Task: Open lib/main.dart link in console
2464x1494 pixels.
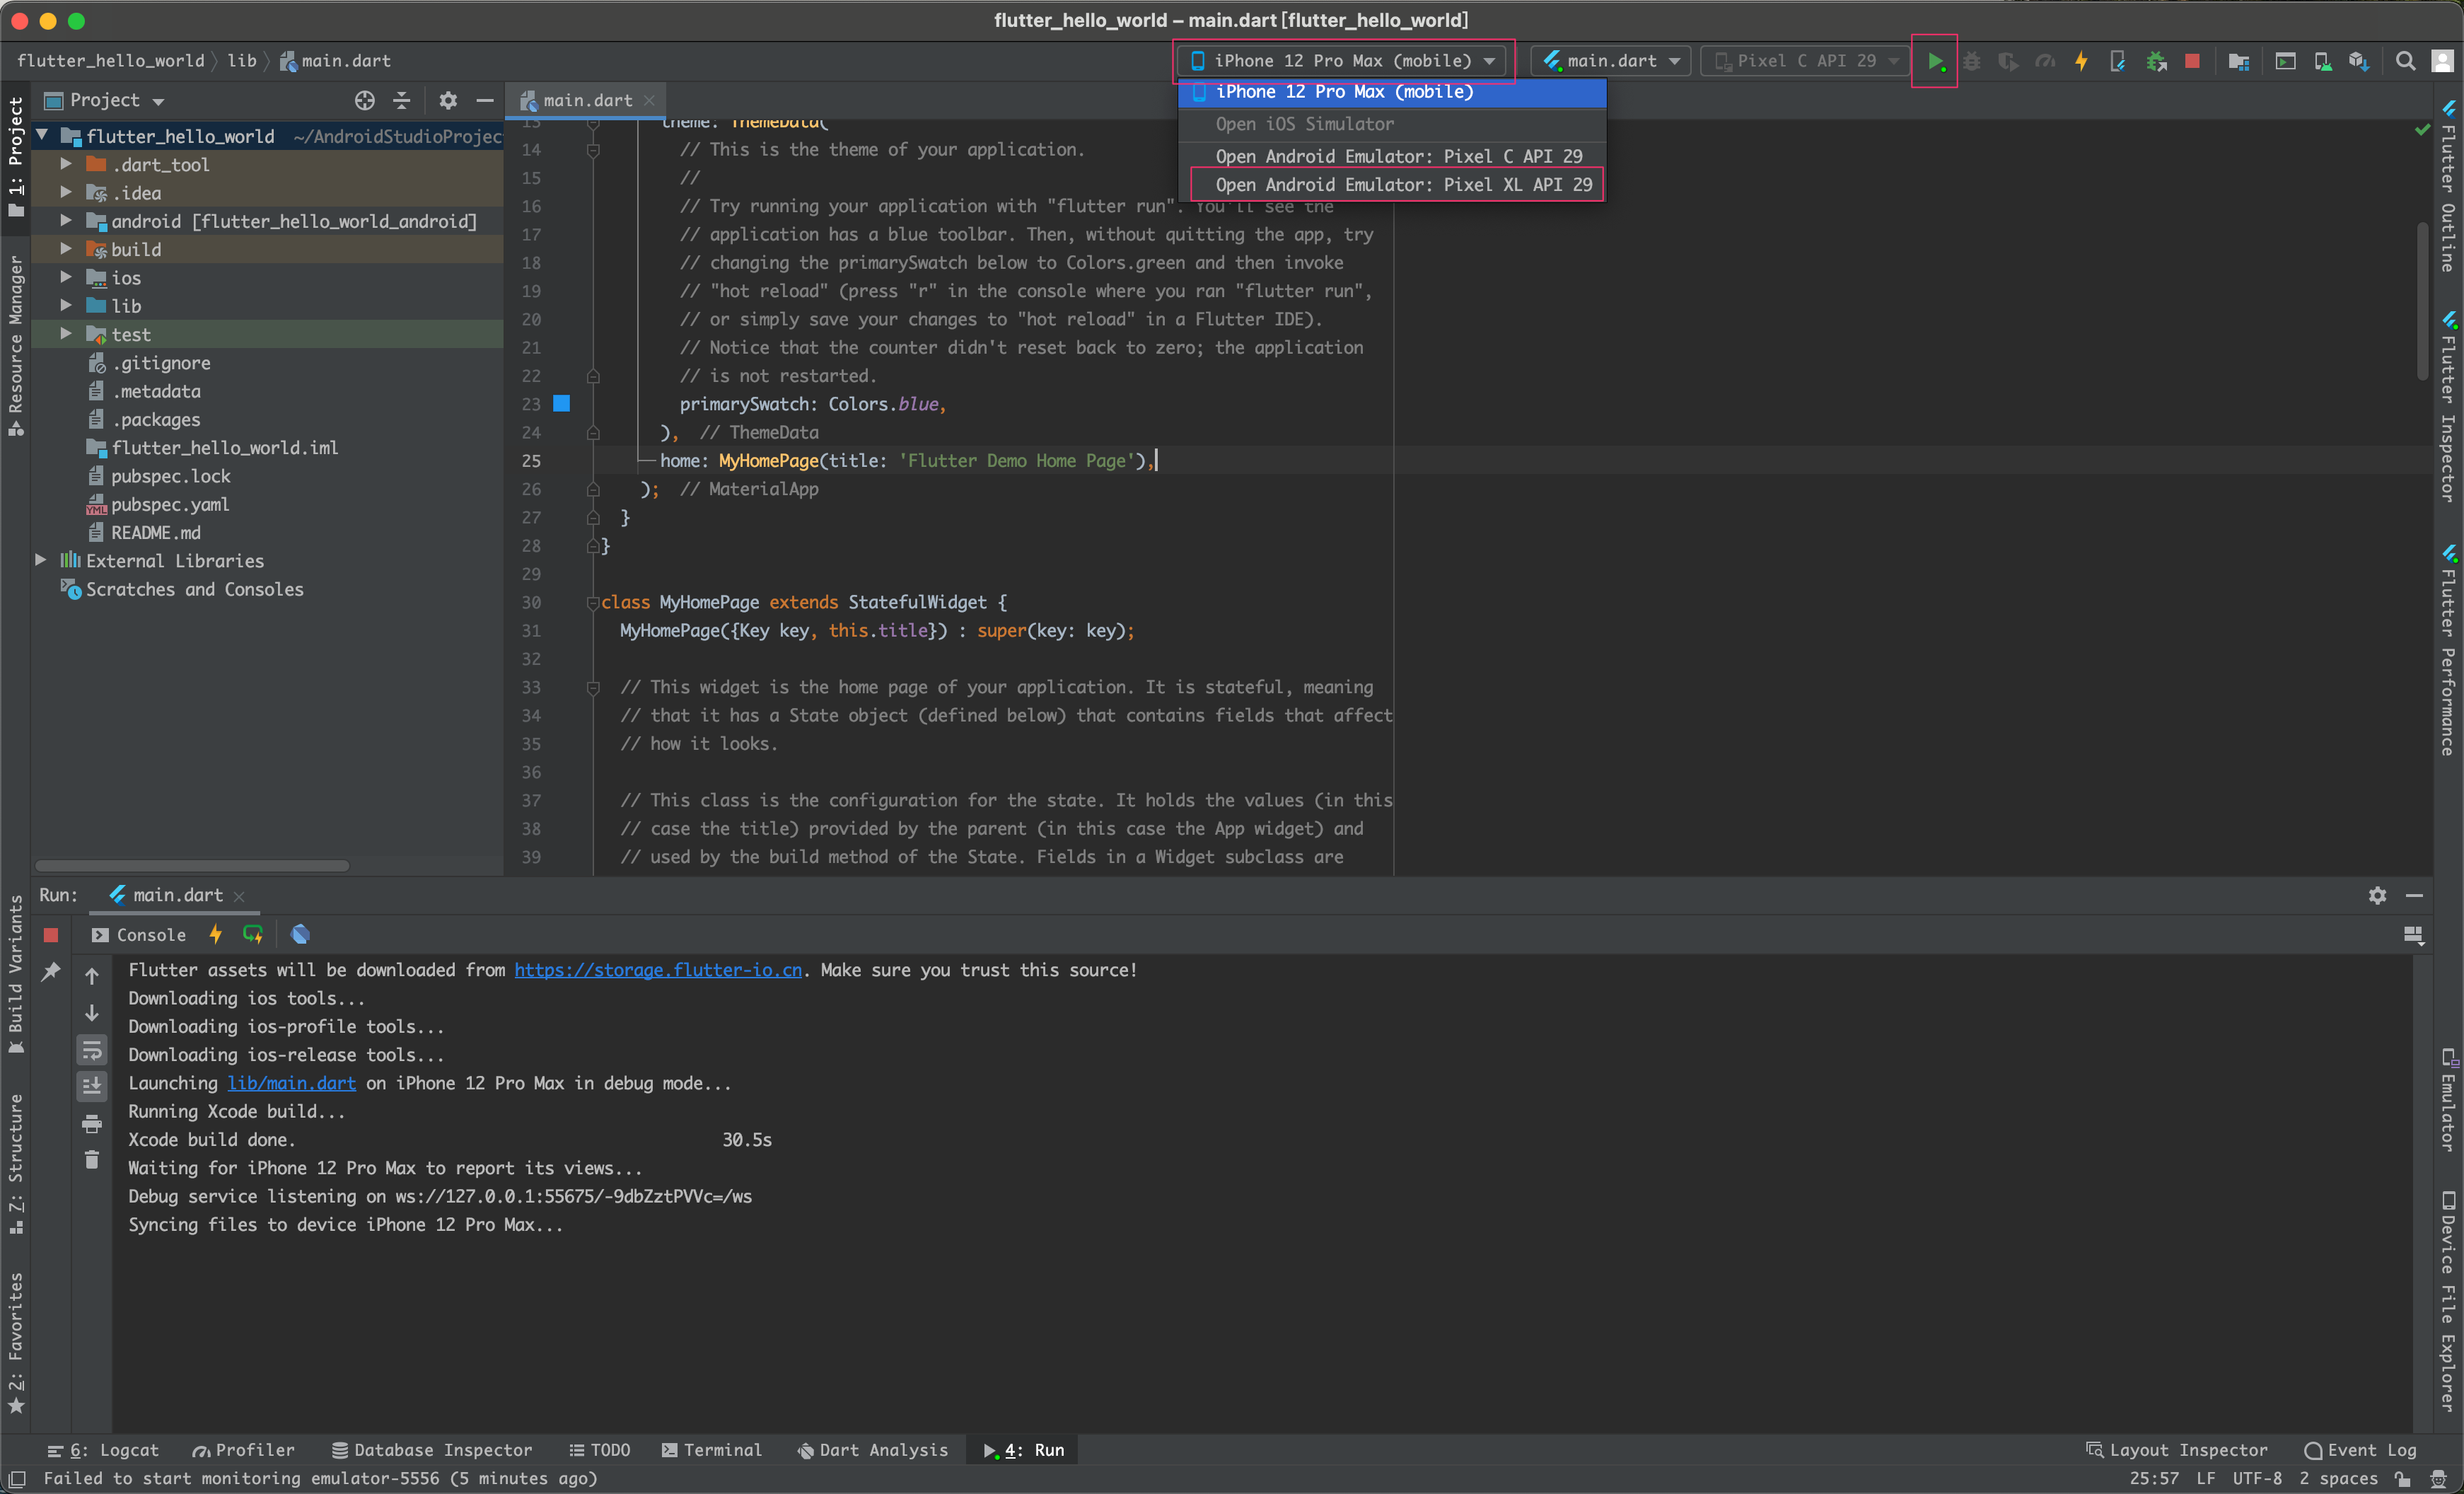Action: pyautogui.click(x=291, y=1083)
